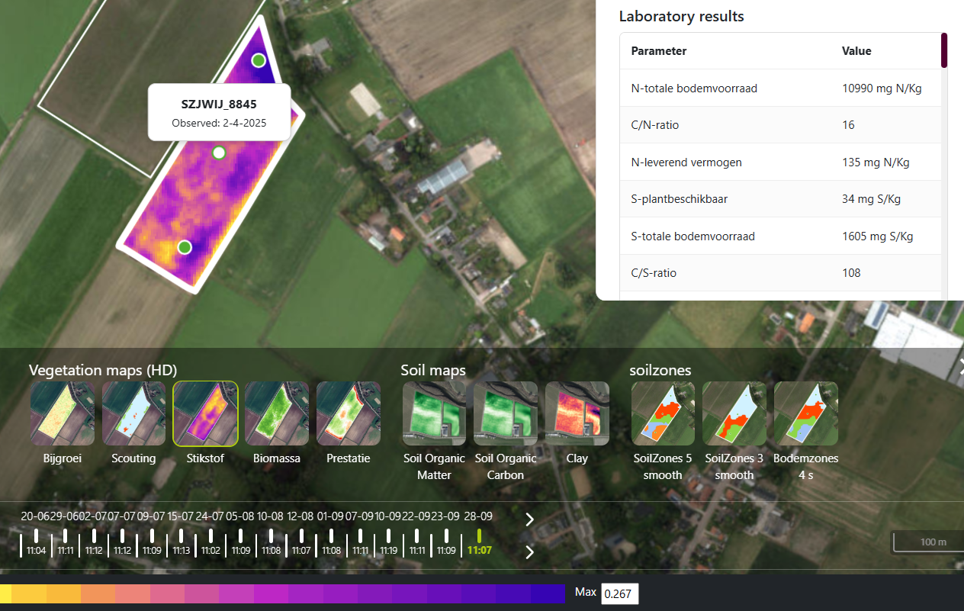Open the Soil Organic Matter map
The image size is (964, 611).
coord(434,413)
